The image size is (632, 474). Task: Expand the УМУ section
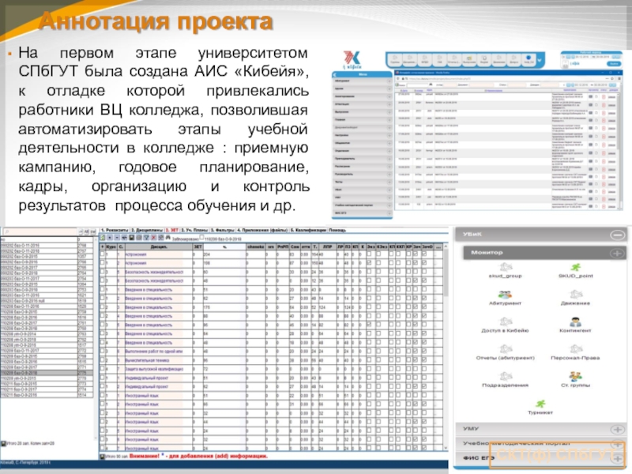pyautogui.click(x=616, y=430)
